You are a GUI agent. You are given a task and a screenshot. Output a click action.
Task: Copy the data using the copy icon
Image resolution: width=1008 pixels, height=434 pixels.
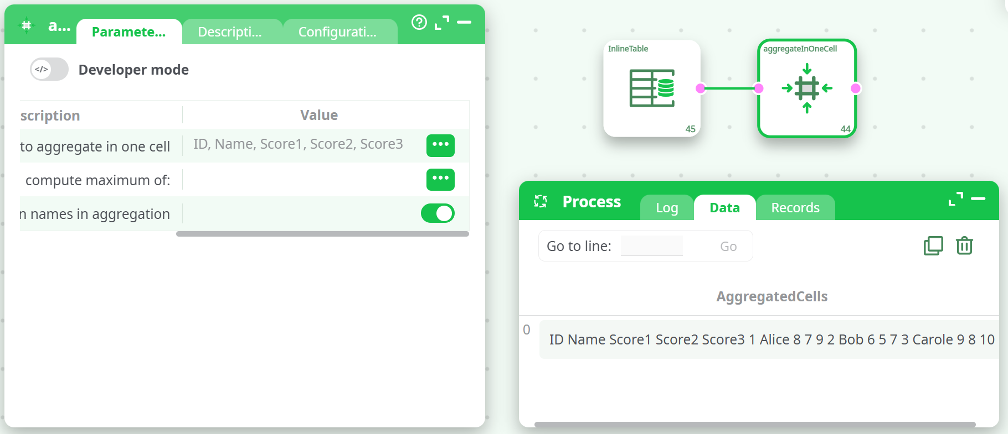coord(933,245)
